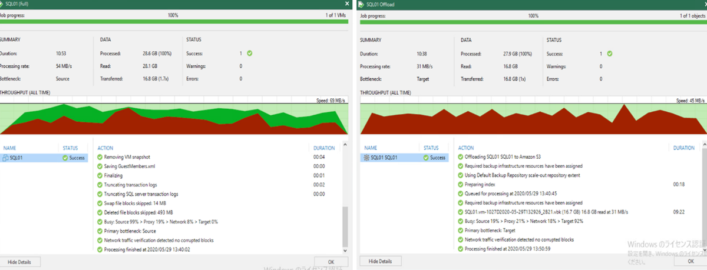Click the "10:38" duration value

[422, 54]
